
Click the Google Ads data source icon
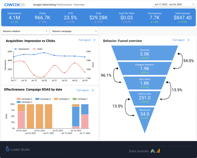[x=153, y=151]
